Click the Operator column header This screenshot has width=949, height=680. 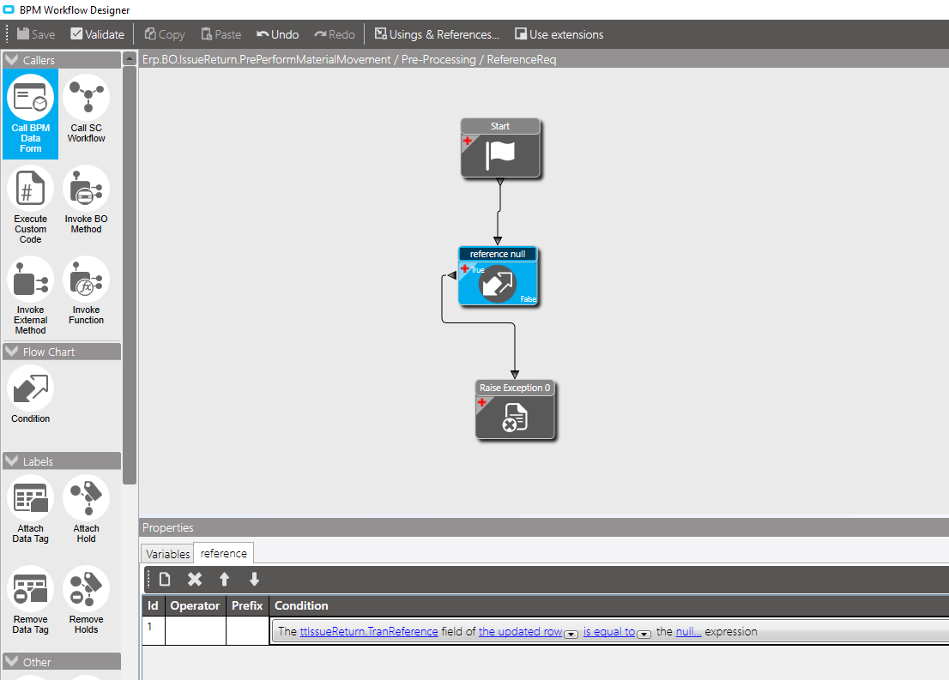(195, 605)
